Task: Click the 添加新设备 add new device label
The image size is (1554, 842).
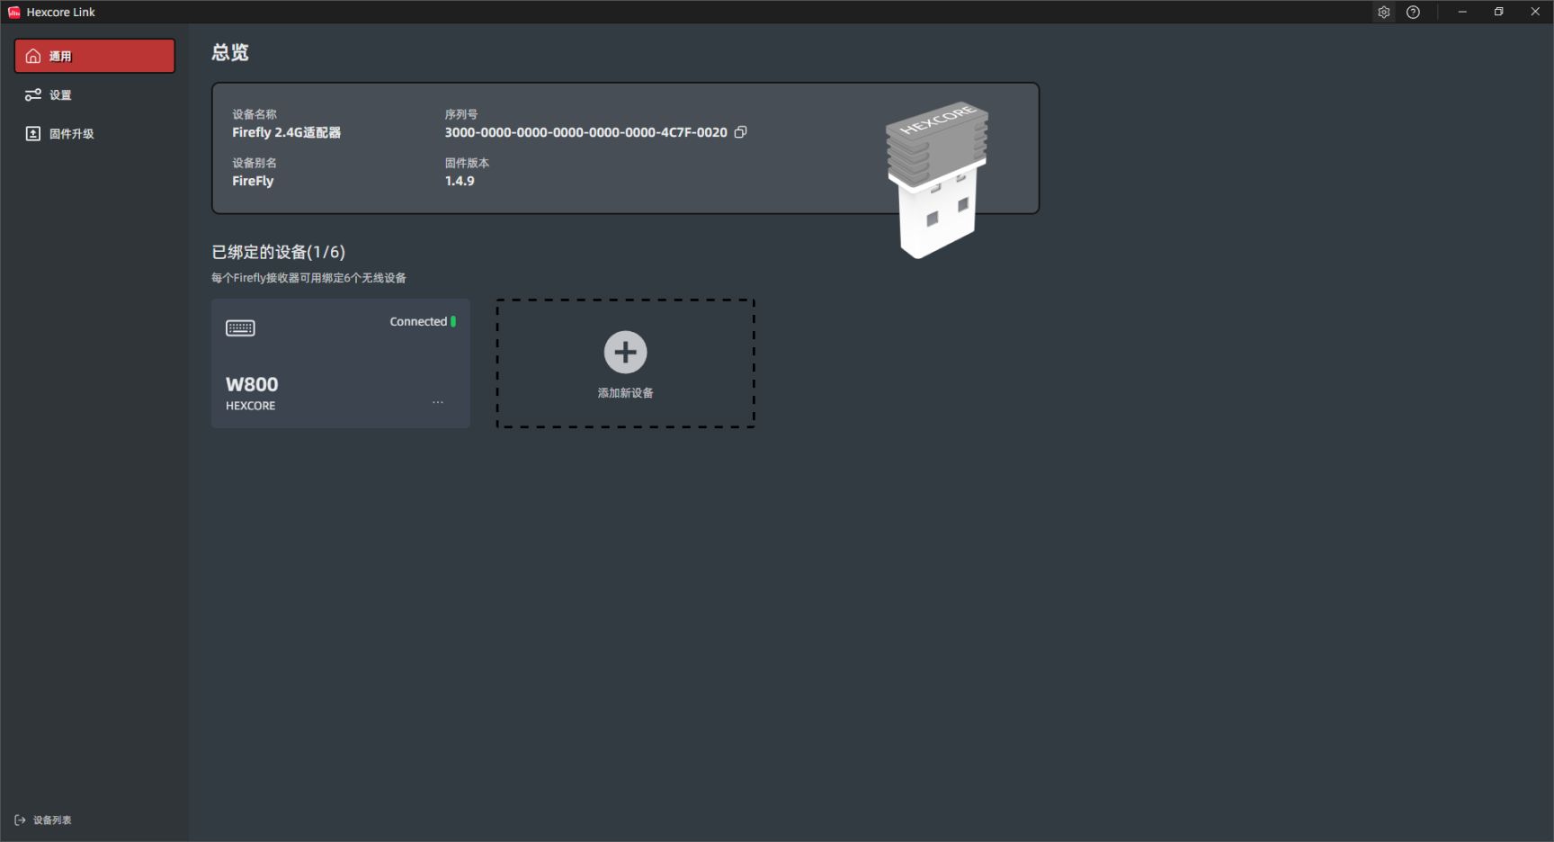Action: 625,393
